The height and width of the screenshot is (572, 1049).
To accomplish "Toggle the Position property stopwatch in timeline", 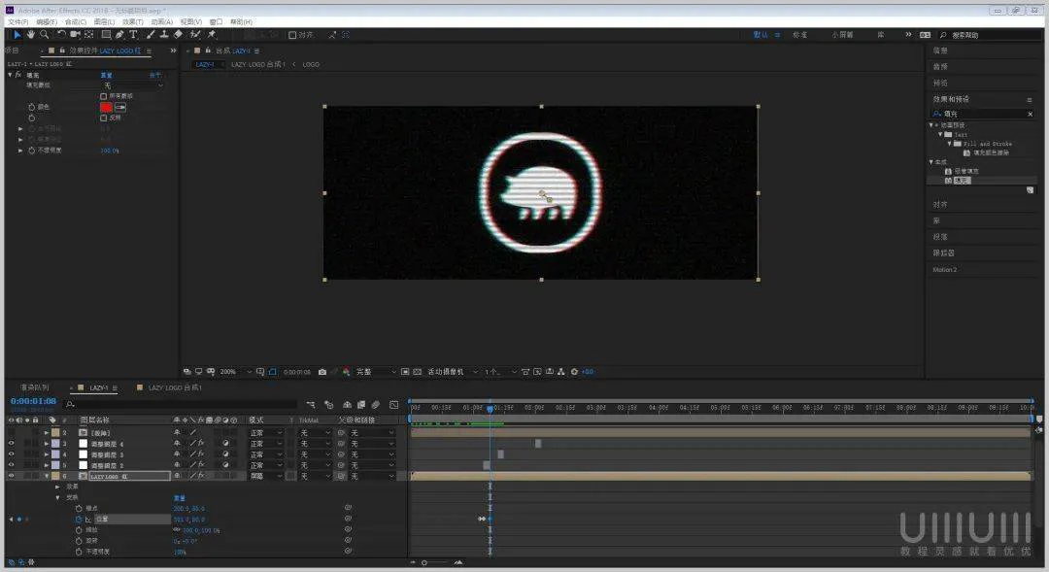I will click(x=79, y=520).
